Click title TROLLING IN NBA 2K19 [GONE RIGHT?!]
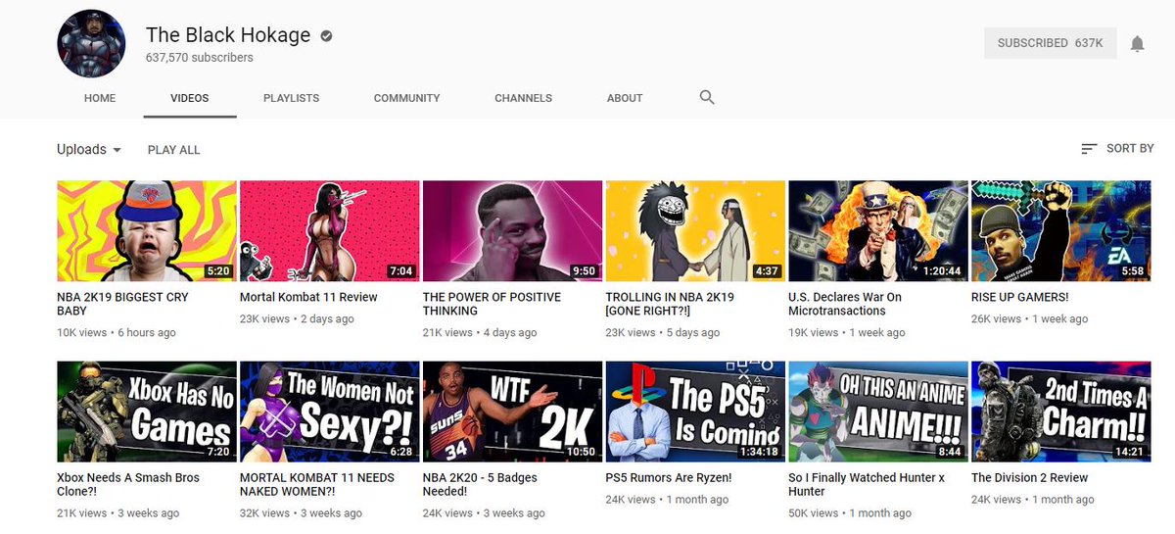1175x534 pixels. [x=671, y=304]
